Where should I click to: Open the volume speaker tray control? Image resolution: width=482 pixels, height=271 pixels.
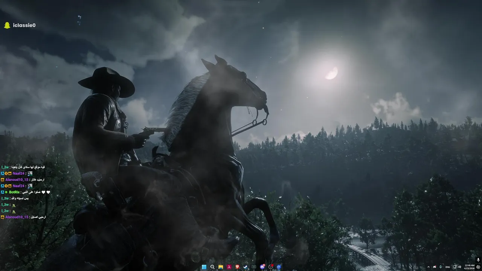pyautogui.click(x=460, y=267)
